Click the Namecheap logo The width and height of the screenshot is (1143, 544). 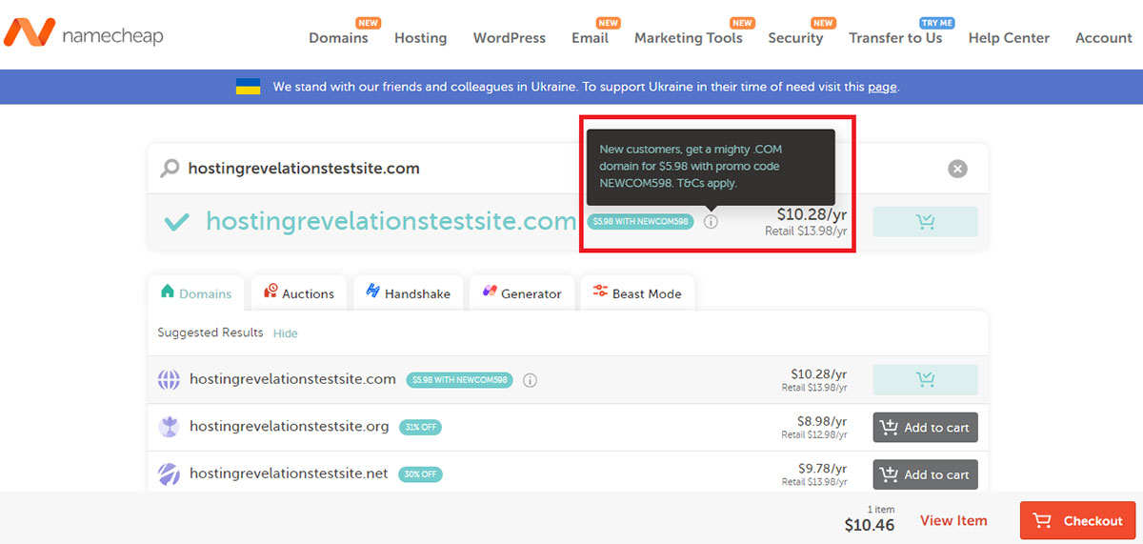[x=83, y=34]
